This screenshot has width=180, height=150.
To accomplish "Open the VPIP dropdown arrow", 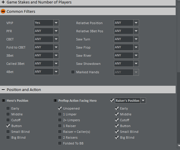I will coord(56,23).
